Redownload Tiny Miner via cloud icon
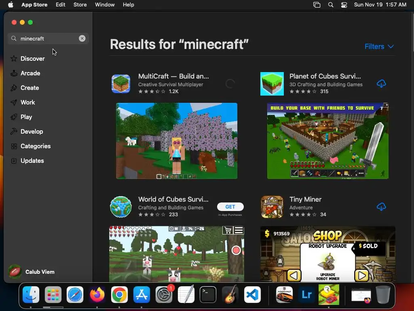414x311 pixels. 381,207
